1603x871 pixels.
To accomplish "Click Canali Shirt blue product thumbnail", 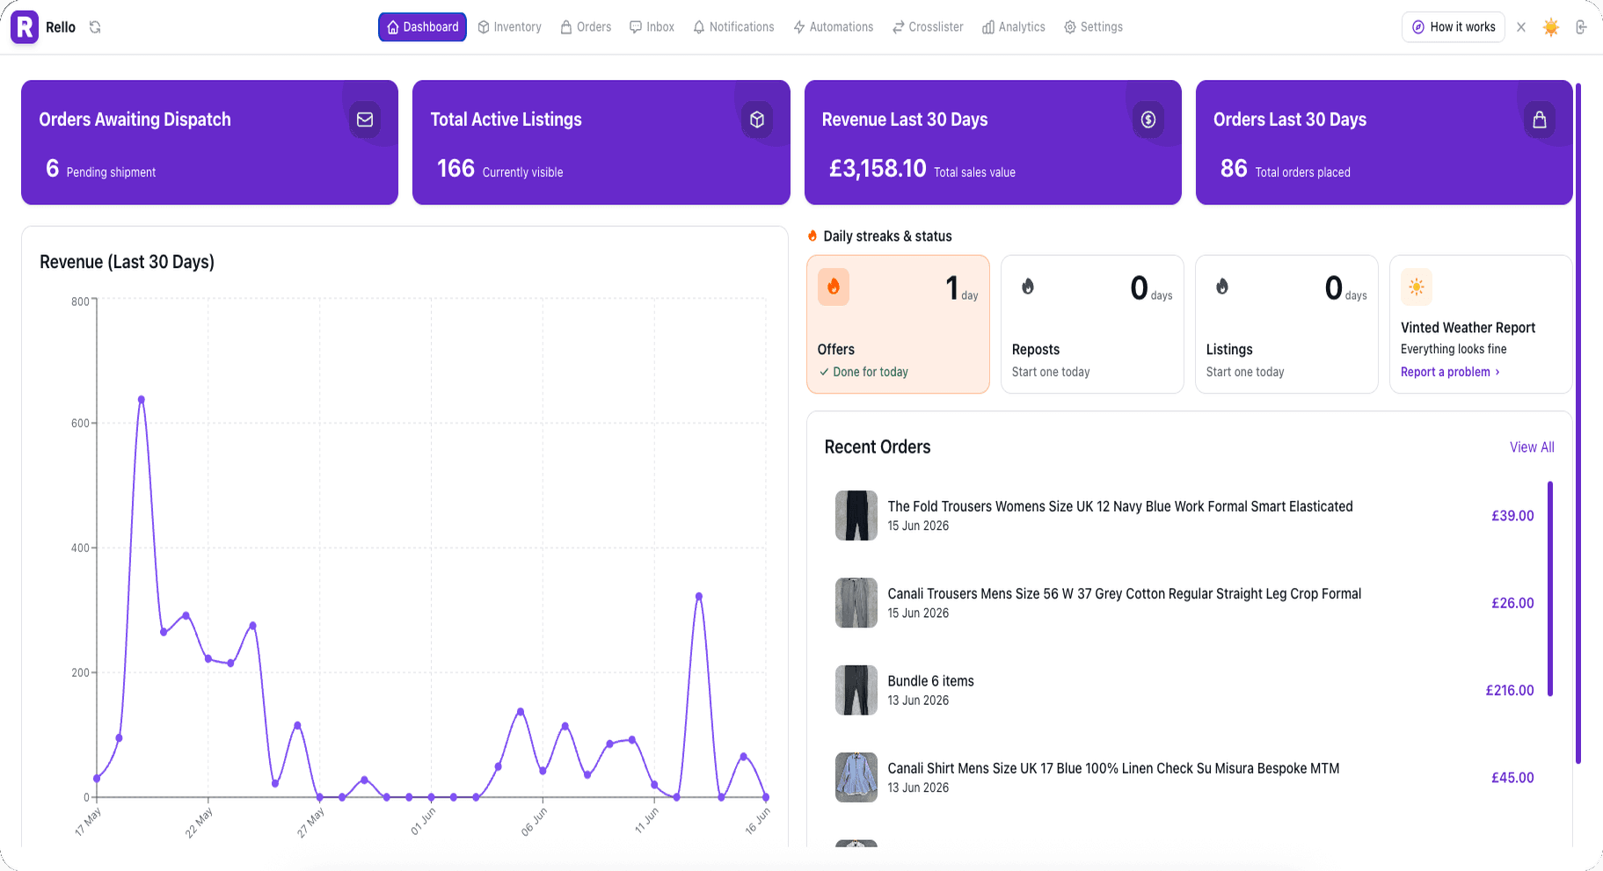I will pyautogui.click(x=856, y=777).
